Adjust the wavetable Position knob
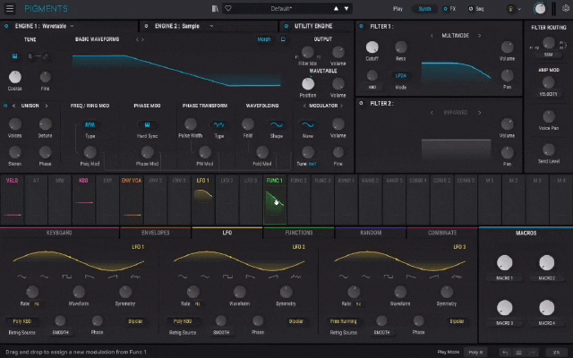The width and height of the screenshot is (573, 358). coord(308,84)
